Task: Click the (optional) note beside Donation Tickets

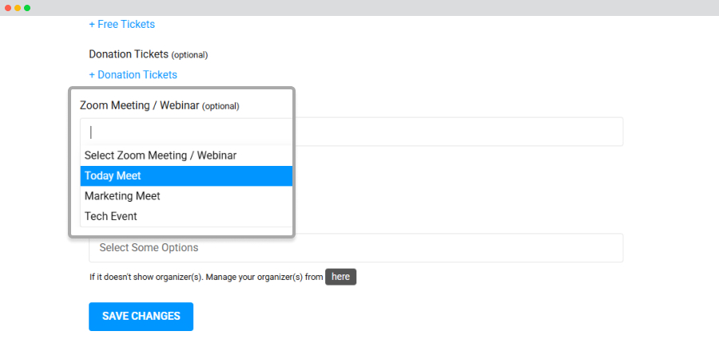Action: coord(189,55)
